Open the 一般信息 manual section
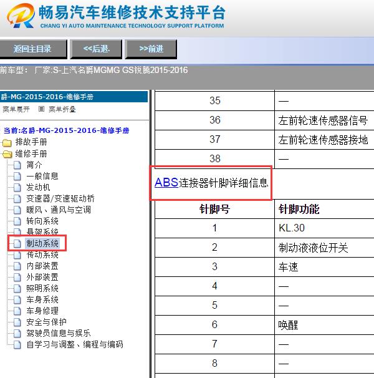This screenshot has height=378, width=374. point(42,177)
